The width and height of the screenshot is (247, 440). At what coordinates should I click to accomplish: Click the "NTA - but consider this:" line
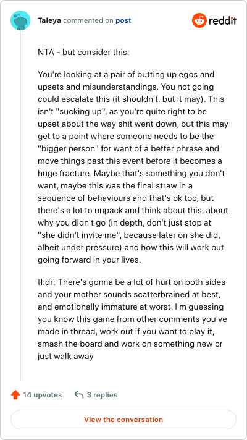[x=83, y=52]
